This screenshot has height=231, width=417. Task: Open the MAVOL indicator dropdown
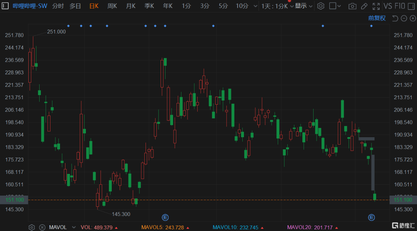pos(74,228)
